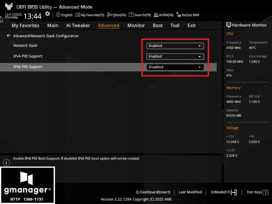Image resolution: width=272 pixels, height=204 pixels.
Task: Open AURA(F4) lighting settings
Action: coord(163,15)
